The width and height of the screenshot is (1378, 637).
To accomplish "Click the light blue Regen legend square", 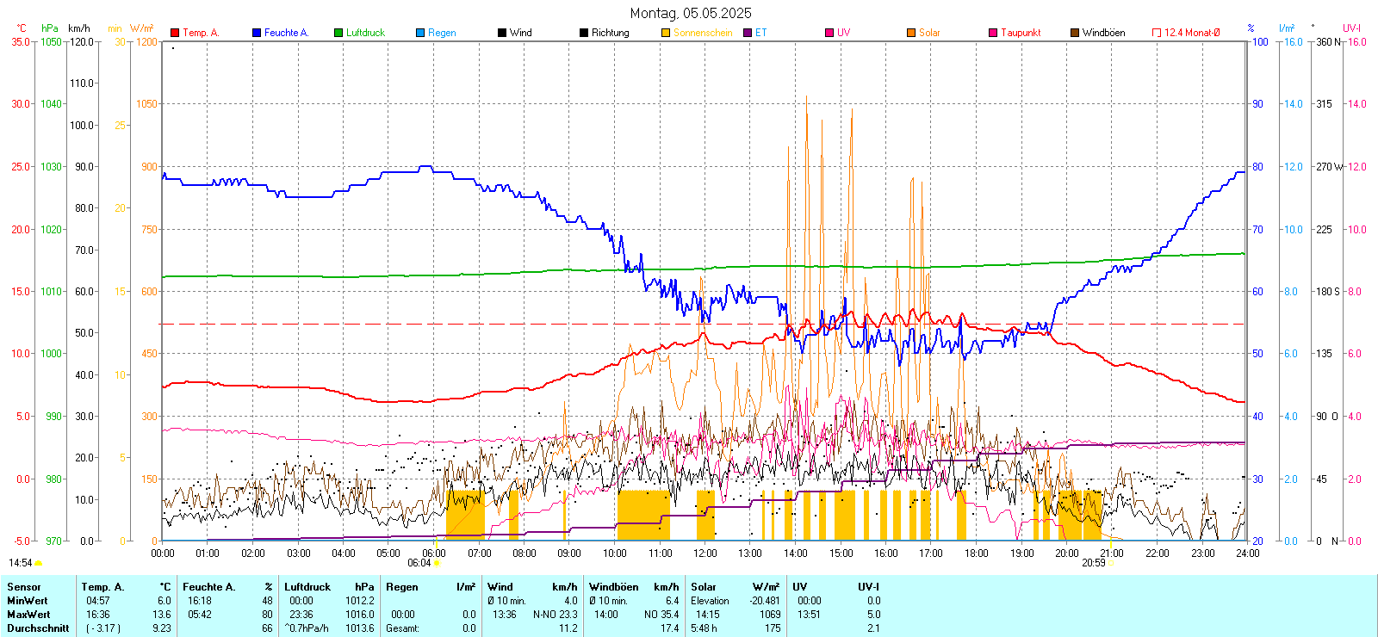I will click(420, 33).
